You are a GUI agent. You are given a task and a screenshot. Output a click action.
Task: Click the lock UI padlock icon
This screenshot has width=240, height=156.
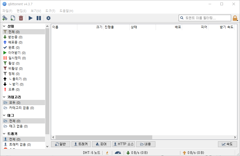point(235,18)
